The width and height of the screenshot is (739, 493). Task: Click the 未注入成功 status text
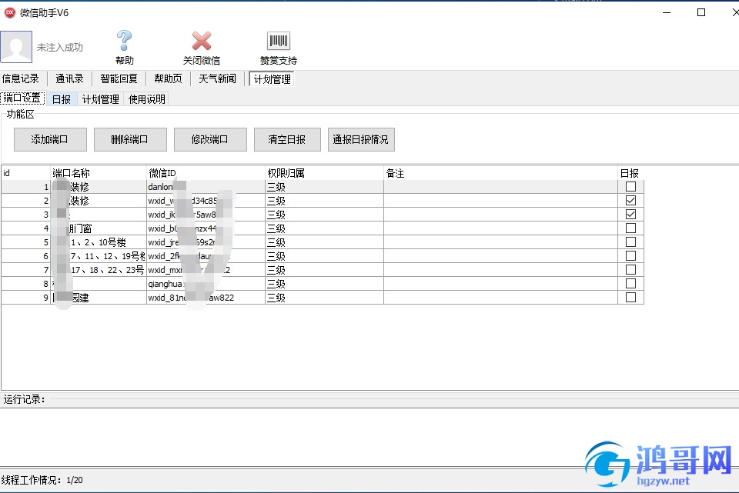tap(60, 47)
